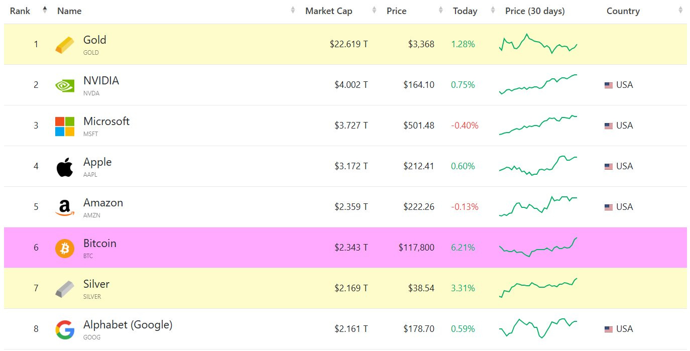Sort by Price using its sort arrows
Viewport: 690px width, 351px height.
click(440, 10)
